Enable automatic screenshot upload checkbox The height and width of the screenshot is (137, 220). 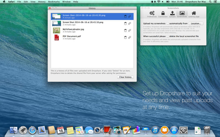[x=167, y=24]
